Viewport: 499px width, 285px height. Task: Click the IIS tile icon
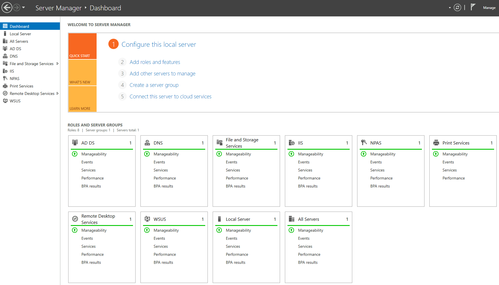(x=292, y=142)
